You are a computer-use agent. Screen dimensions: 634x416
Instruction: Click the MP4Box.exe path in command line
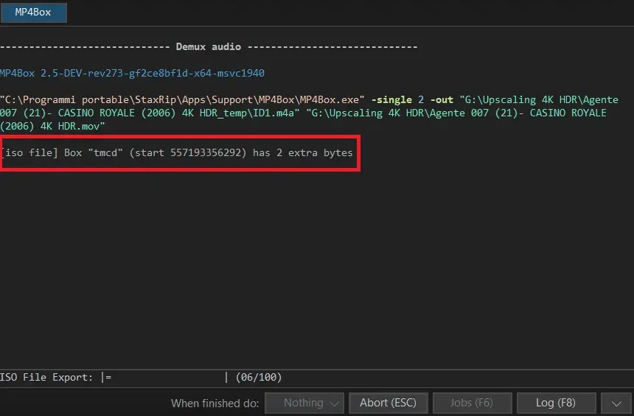pyautogui.click(x=182, y=99)
